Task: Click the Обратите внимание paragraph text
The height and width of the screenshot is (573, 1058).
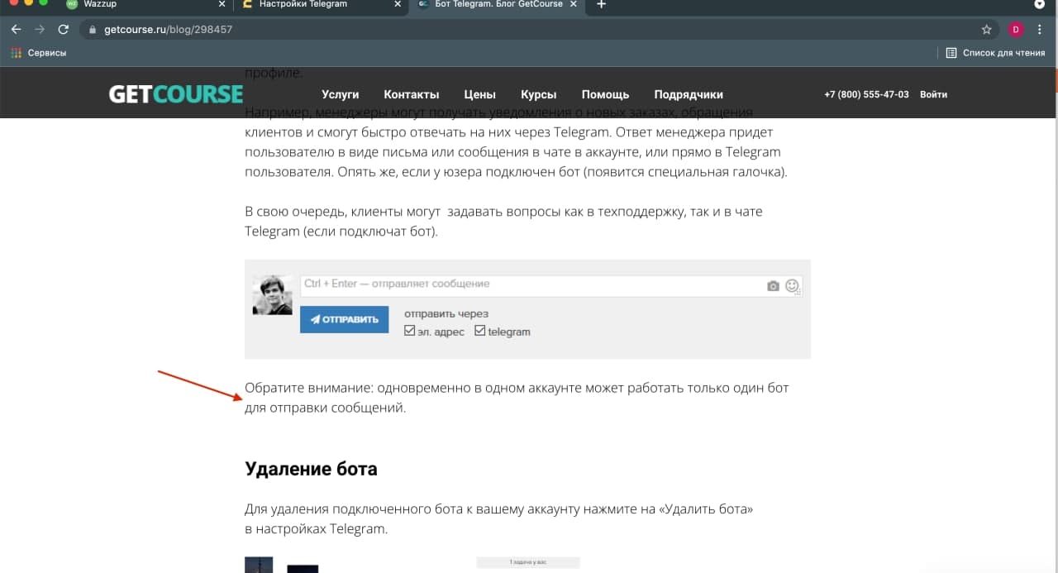Action: coord(517,398)
